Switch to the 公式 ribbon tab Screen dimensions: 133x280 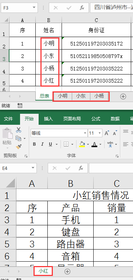96,119
